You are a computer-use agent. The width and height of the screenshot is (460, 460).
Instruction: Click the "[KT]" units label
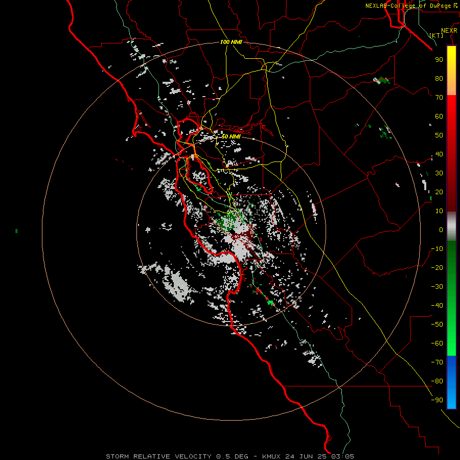[x=436, y=35]
